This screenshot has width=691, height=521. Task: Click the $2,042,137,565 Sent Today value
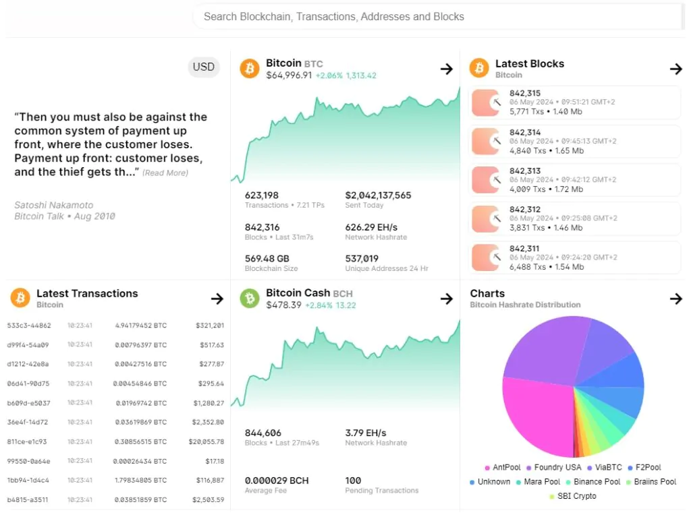tap(378, 195)
